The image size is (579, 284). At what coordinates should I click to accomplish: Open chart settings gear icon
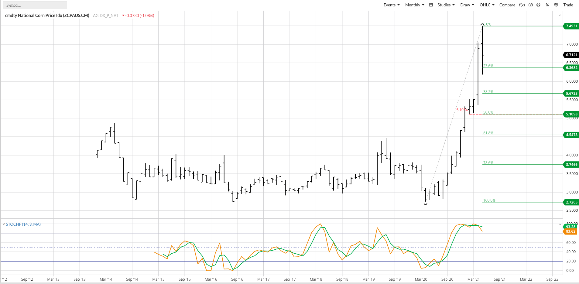click(556, 5)
